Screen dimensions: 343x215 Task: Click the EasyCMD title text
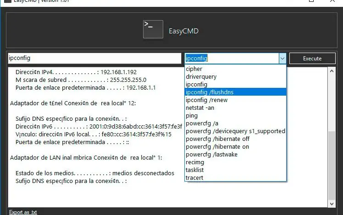(x=183, y=31)
